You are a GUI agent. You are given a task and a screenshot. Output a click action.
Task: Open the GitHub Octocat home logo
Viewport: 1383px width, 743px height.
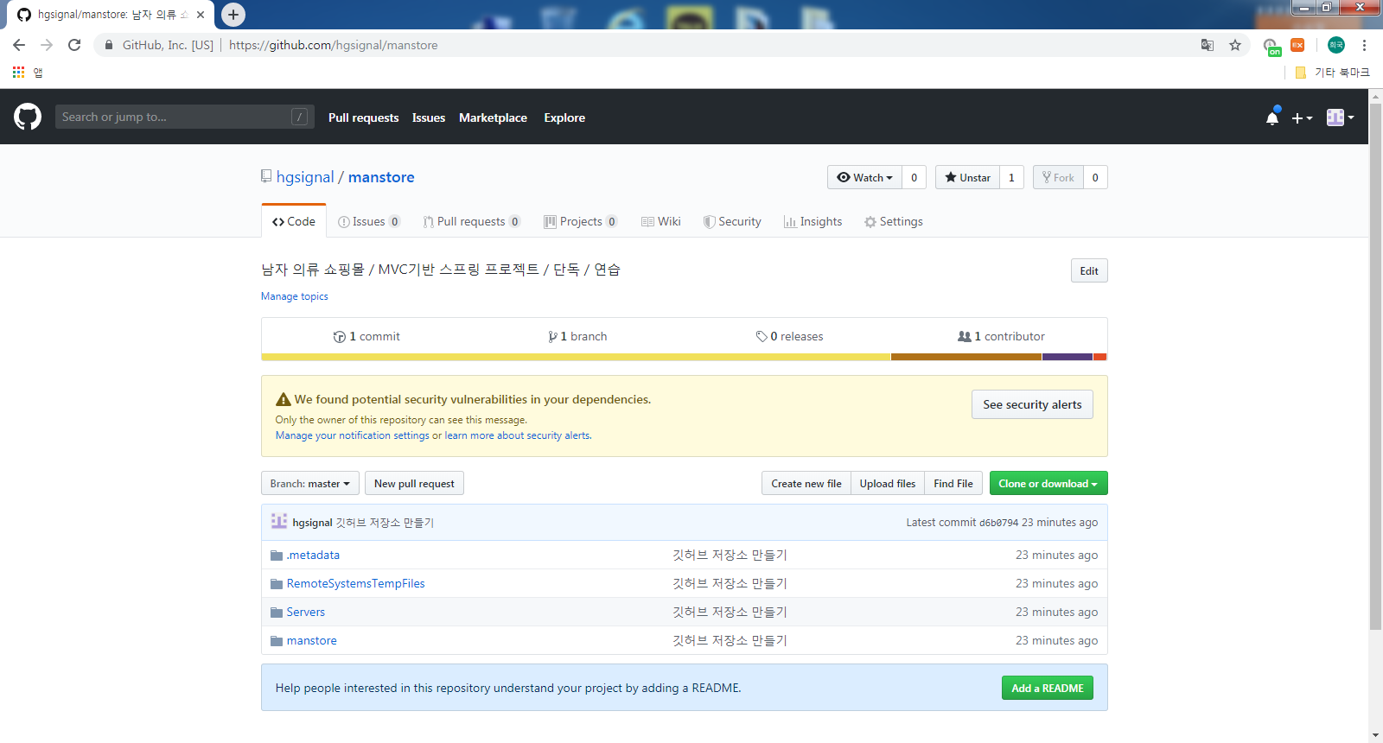28,117
